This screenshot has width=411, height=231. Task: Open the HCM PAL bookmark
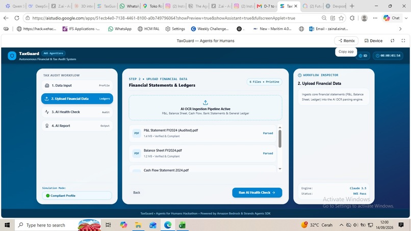(x=148, y=29)
